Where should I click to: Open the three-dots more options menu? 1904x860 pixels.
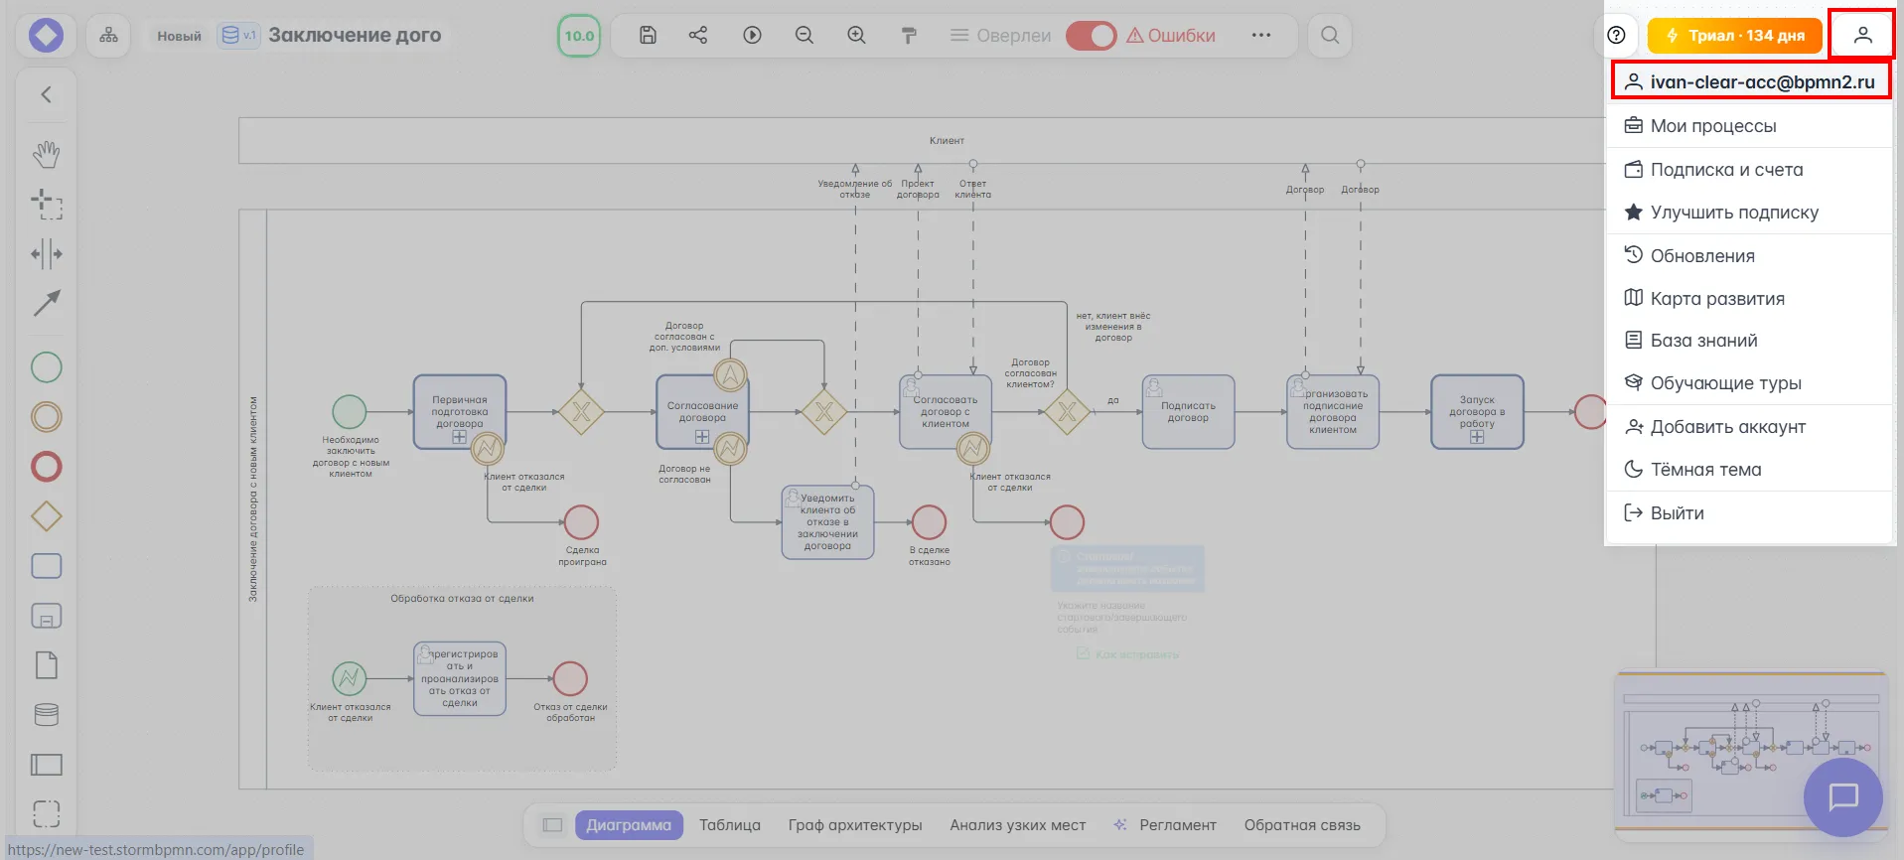click(x=1260, y=36)
